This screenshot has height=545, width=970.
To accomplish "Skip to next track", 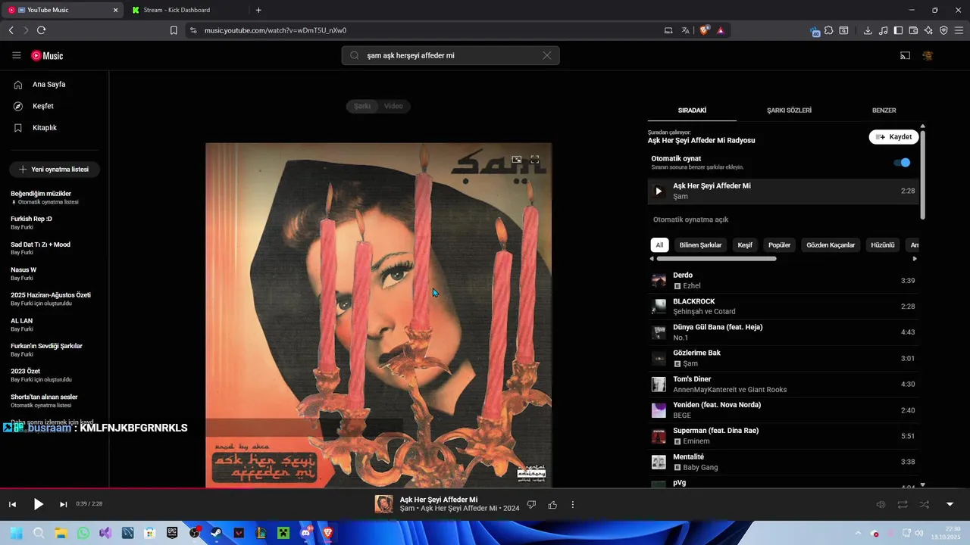I will point(64,504).
